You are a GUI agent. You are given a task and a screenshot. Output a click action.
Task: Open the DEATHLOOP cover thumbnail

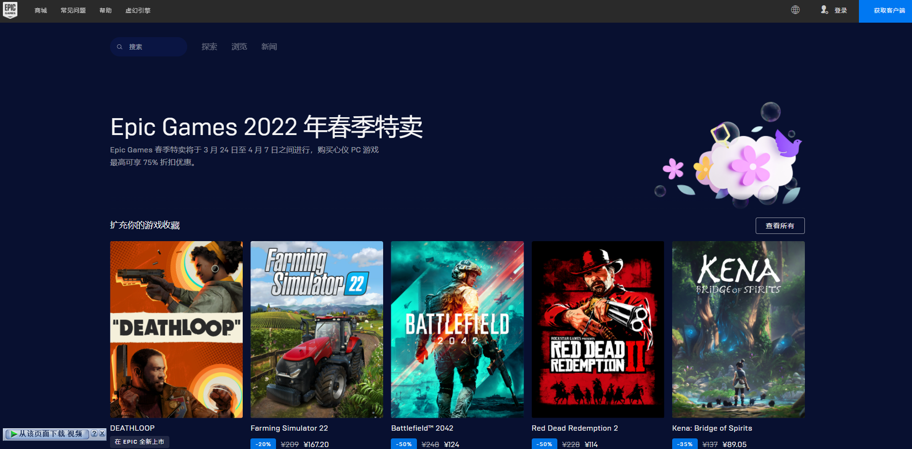[x=176, y=329]
